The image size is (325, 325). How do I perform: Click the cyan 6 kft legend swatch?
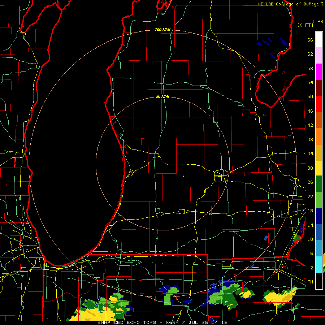coord(319,265)
